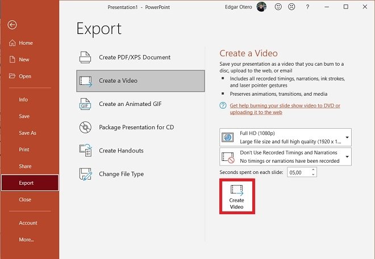Click the Change File Type floppy icon

tap(86, 174)
